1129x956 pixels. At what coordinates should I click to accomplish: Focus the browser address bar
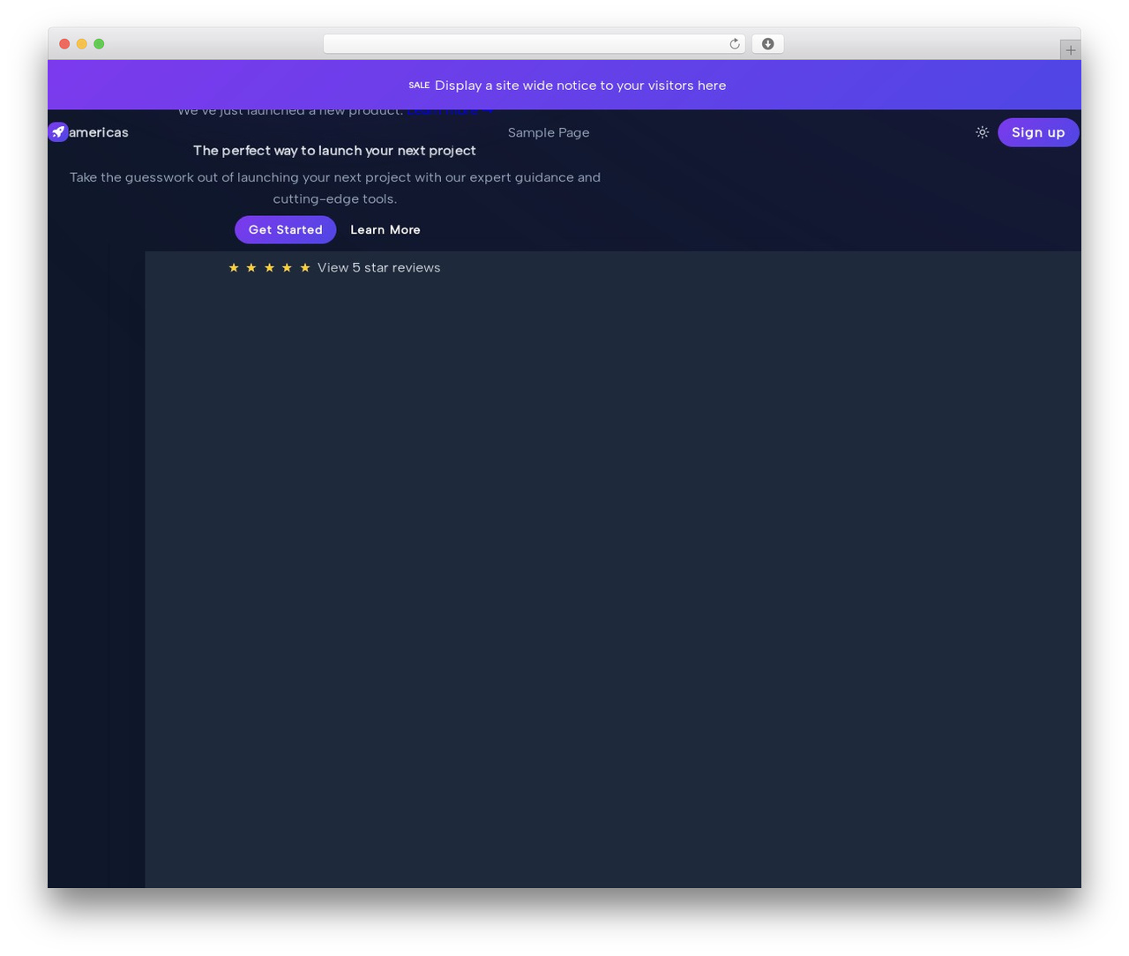point(534,44)
